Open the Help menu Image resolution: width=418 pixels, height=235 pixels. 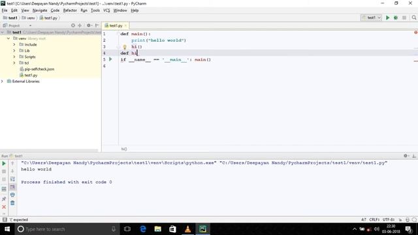[135, 10]
